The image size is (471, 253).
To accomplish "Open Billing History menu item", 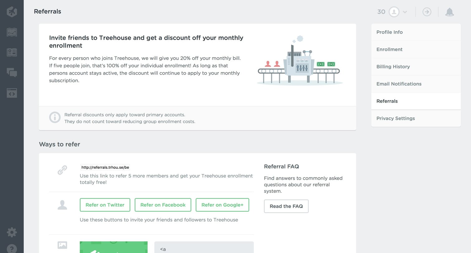I will 416,67.
